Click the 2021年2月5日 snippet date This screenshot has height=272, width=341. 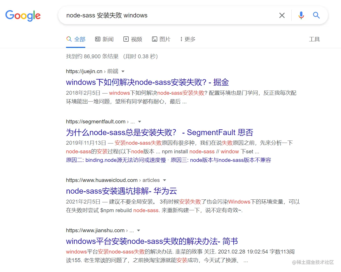(x=83, y=202)
